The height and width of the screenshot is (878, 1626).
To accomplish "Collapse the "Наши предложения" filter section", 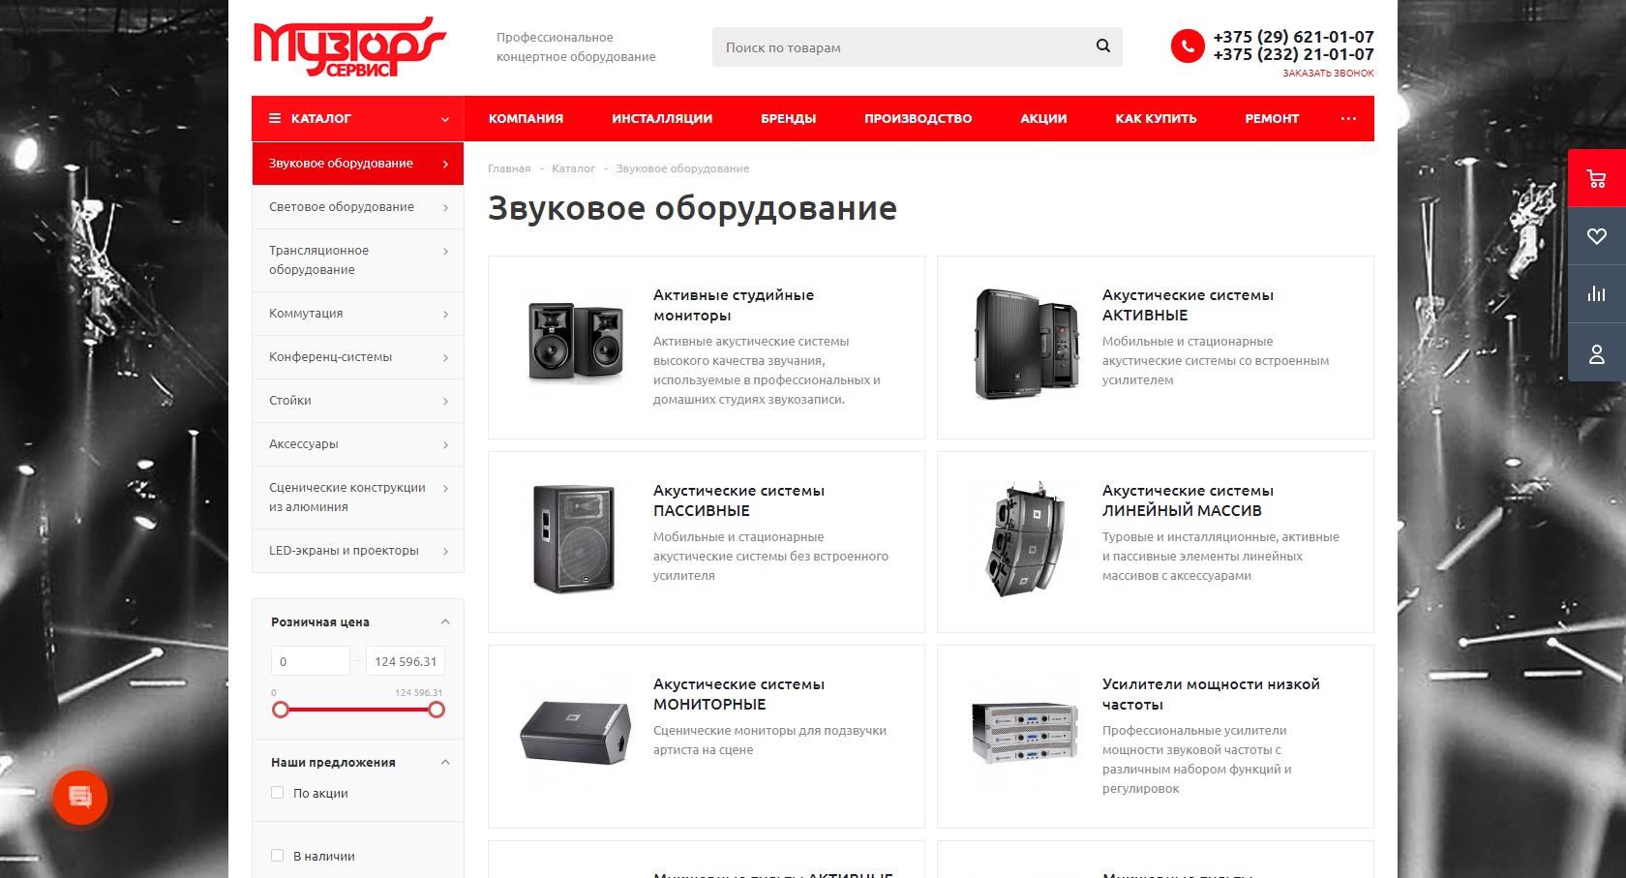I will click(x=445, y=763).
